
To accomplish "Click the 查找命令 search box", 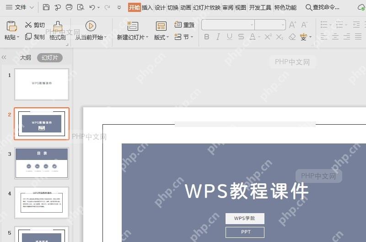I will [x=323, y=7].
